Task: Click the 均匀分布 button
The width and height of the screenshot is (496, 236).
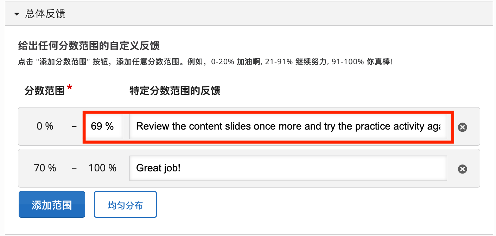Action: pyautogui.click(x=125, y=204)
